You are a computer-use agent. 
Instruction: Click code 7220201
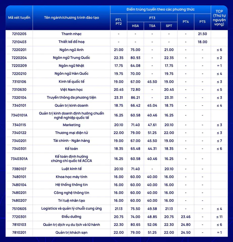(19, 50)
